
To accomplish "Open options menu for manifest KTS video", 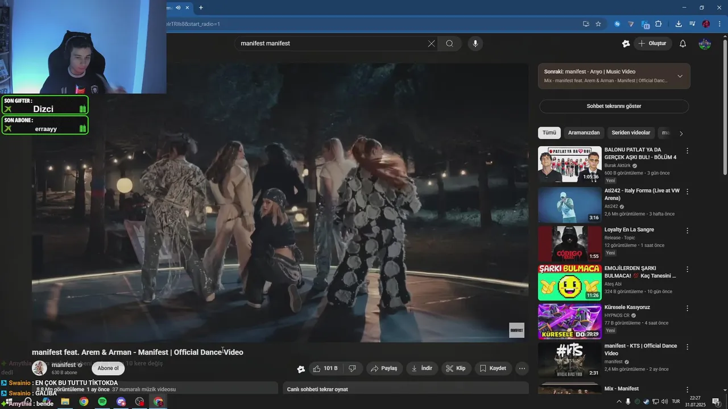I will tap(687, 347).
